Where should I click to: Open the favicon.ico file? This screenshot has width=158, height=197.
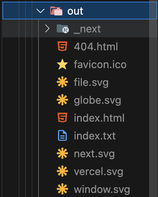pos(100,64)
